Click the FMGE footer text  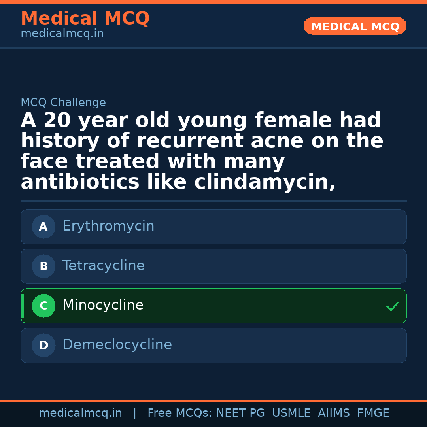pos(373,413)
